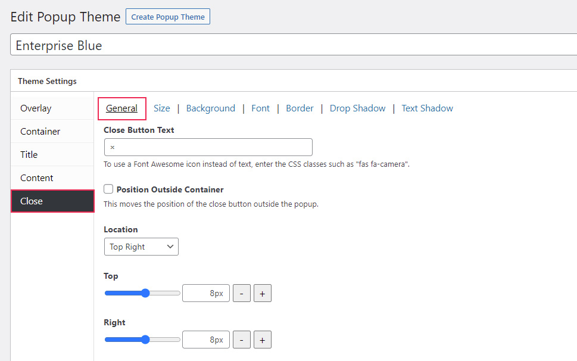Click the Enterprise Blue theme name field

point(238,45)
